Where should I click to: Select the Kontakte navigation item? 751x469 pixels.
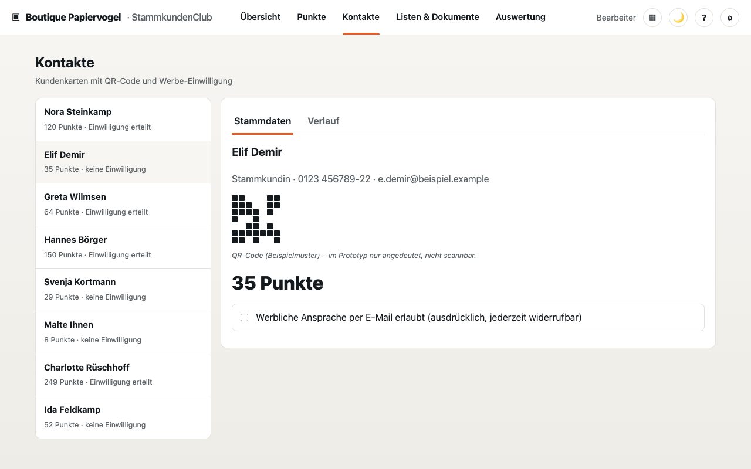(x=361, y=17)
